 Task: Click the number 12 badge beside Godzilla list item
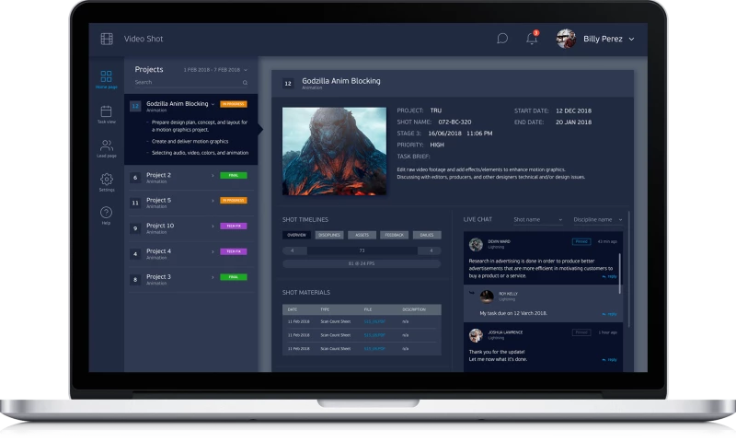(x=135, y=106)
